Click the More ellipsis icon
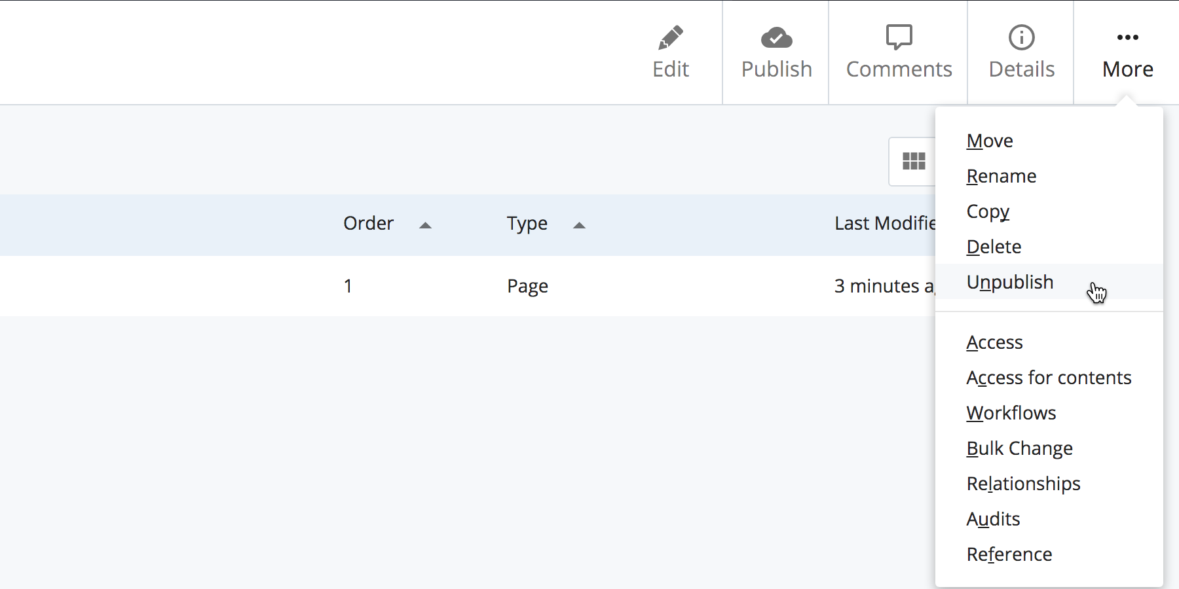 click(x=1127, y=38)
